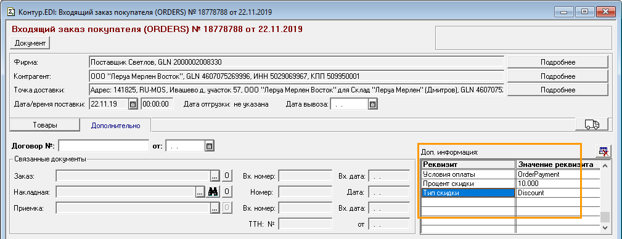
Task: Click the 0 button next to Заказ
Action: pyautogui.click(x=226, y=176)
